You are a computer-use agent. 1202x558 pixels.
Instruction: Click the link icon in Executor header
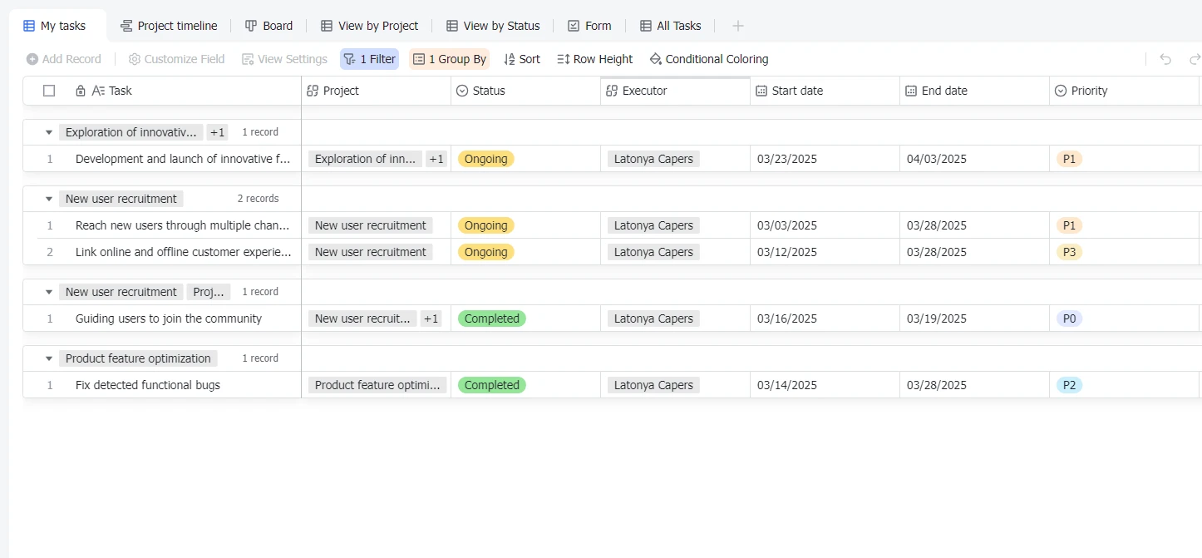pyautogui.click(x=612, y=91)
